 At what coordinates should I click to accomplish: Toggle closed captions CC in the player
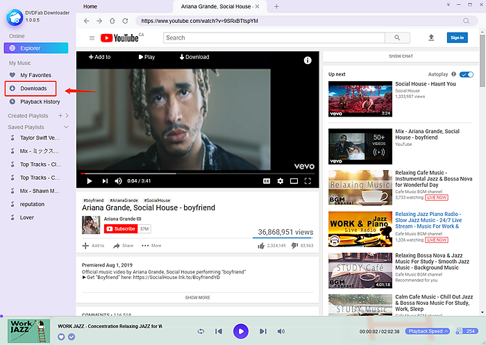pyautogui.click(x=267, y=181)
